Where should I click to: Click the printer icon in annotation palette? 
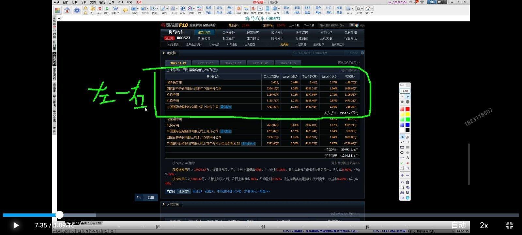(402, 193)
